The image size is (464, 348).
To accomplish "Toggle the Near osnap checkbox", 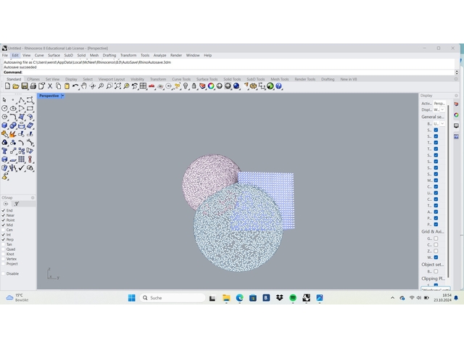I will [x=4, y=215].
